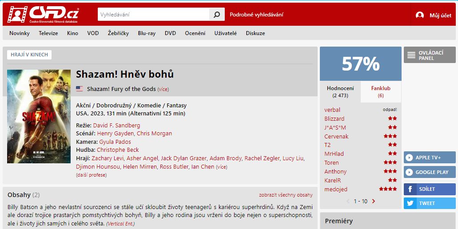Open Google Play play icon
This screenshot has width=458, height=229.
point(409,172)
